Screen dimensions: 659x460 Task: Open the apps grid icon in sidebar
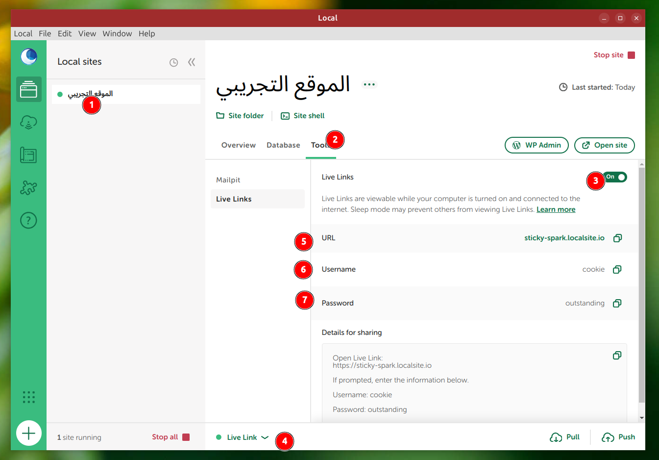tap(28, 397)
